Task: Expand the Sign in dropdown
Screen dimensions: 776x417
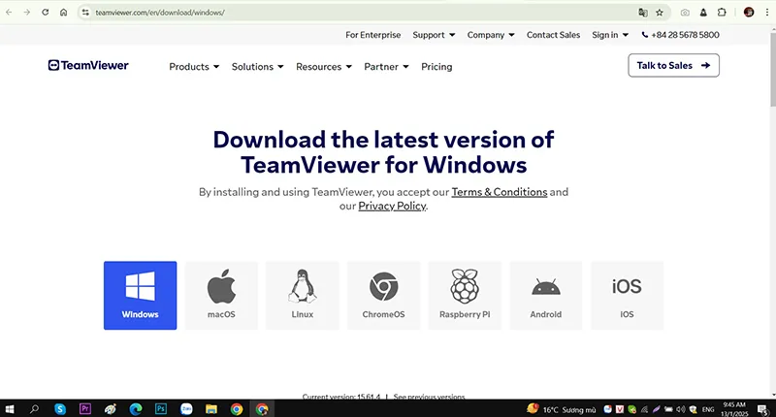Action: pyautogui.click(x=610, y=35)
